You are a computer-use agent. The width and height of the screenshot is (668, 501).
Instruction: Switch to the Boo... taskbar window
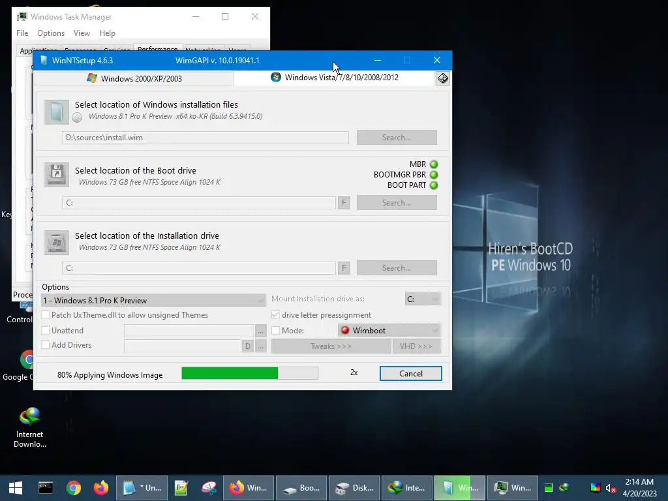(301, 488)
